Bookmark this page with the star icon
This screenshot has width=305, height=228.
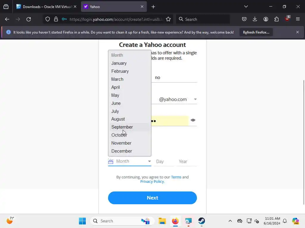coord(168,19)
